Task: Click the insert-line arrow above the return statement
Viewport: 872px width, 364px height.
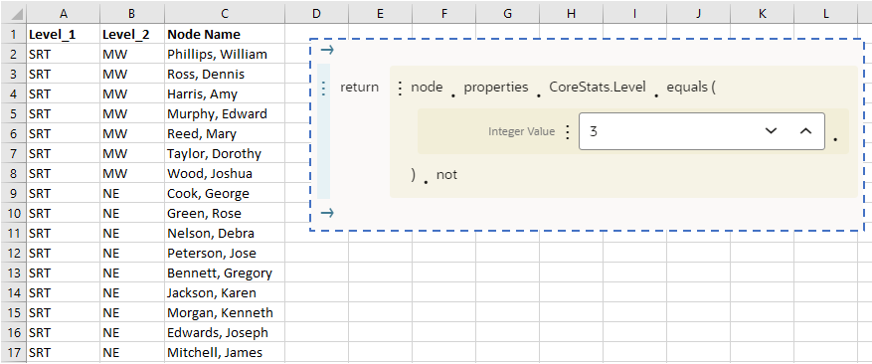Action: pos(327,51)
